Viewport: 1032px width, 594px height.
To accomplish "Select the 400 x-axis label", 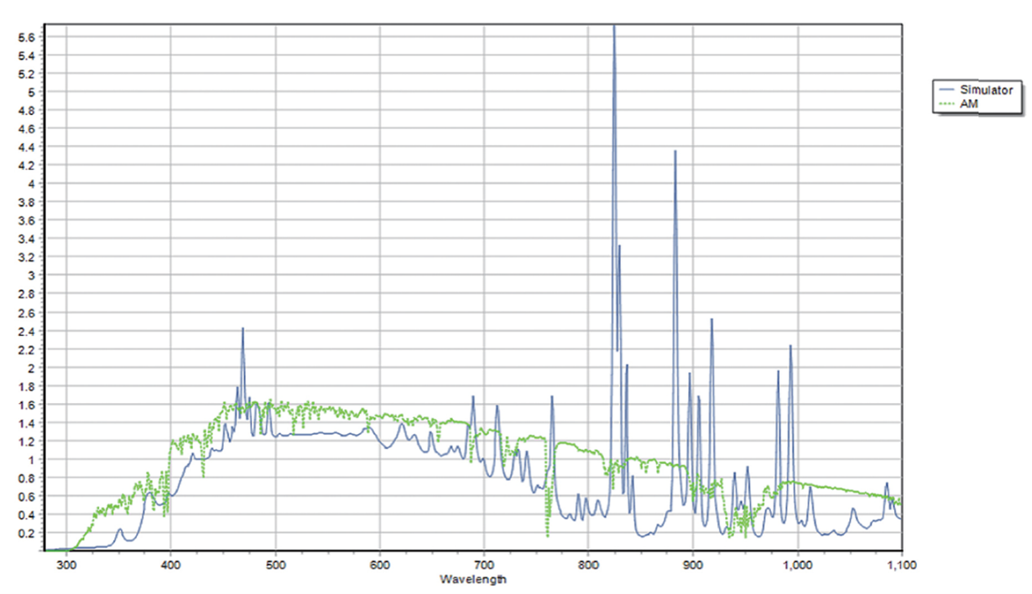I will [x=170, y=566].
